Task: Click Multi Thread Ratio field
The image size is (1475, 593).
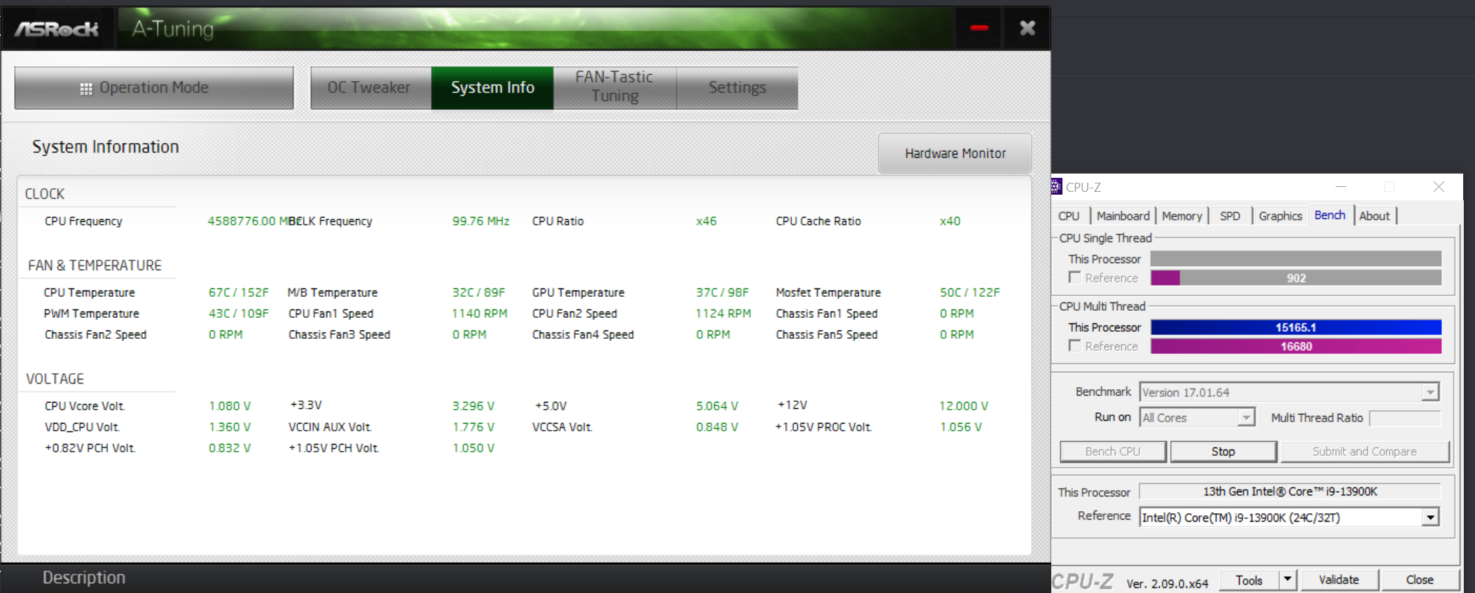Action: coord(1404,418)
